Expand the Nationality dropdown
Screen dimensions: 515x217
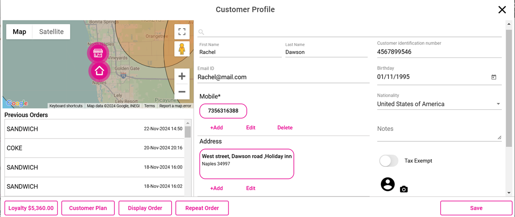(498, 104)
